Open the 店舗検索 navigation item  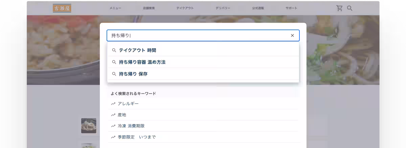point(149,8)
